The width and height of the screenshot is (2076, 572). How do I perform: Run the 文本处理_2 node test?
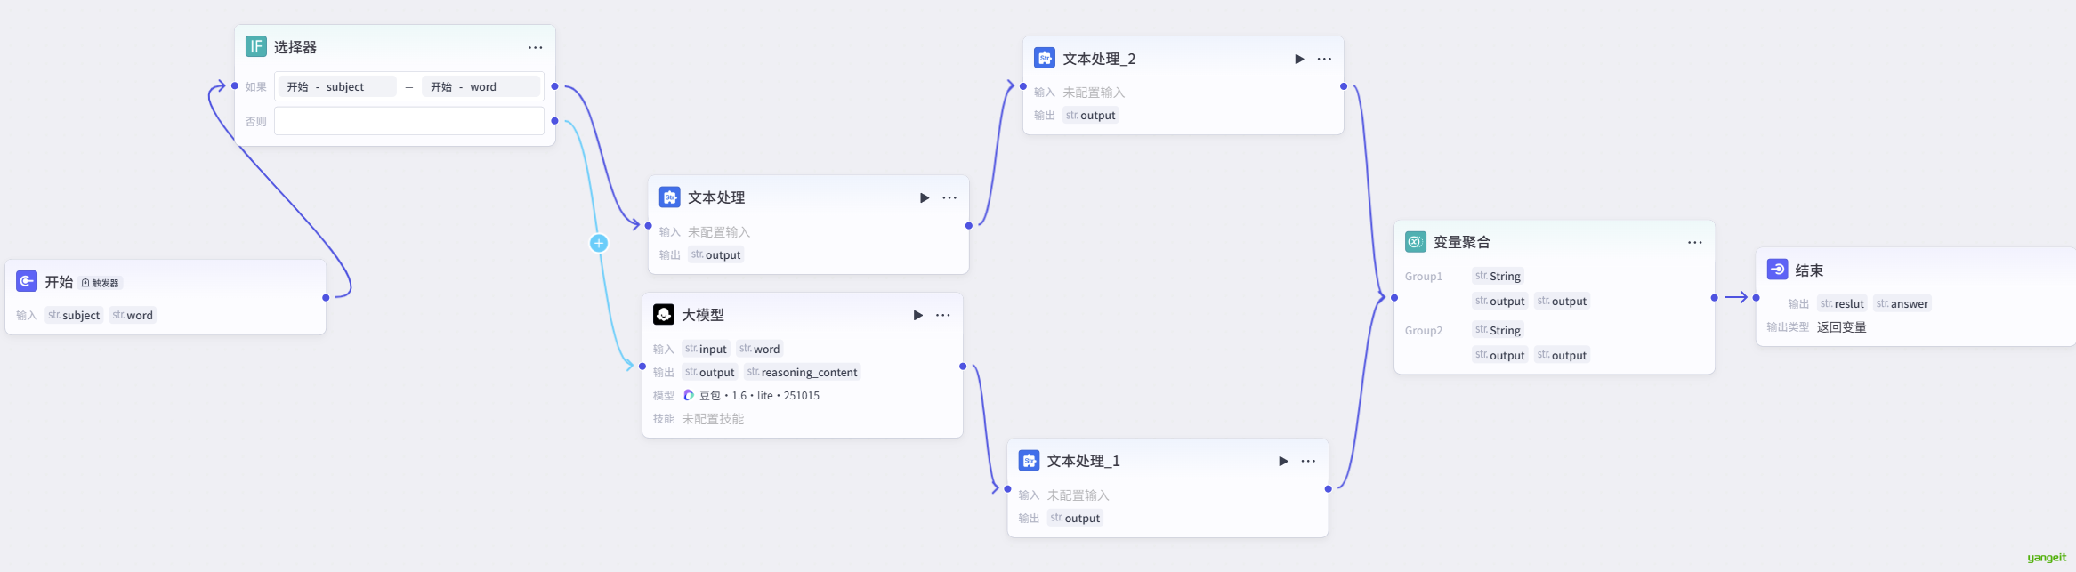1299,59
